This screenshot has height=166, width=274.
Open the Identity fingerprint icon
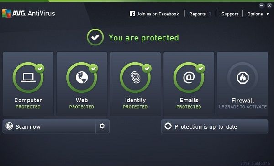135,78
